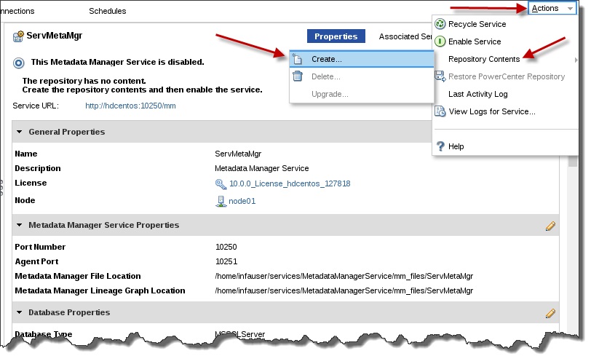The width and height of the screenshot is (591, 364).
Task: Edit Metadata Manager Service Properties pencil
Action: click(550, 226)
